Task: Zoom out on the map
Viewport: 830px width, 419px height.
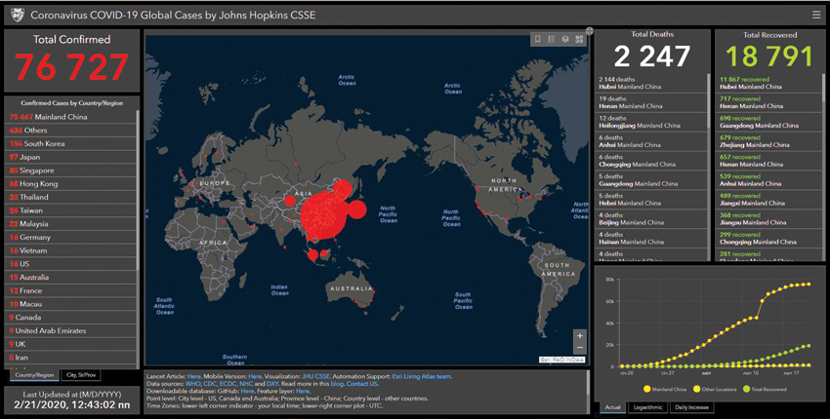Action: (580, 348)
